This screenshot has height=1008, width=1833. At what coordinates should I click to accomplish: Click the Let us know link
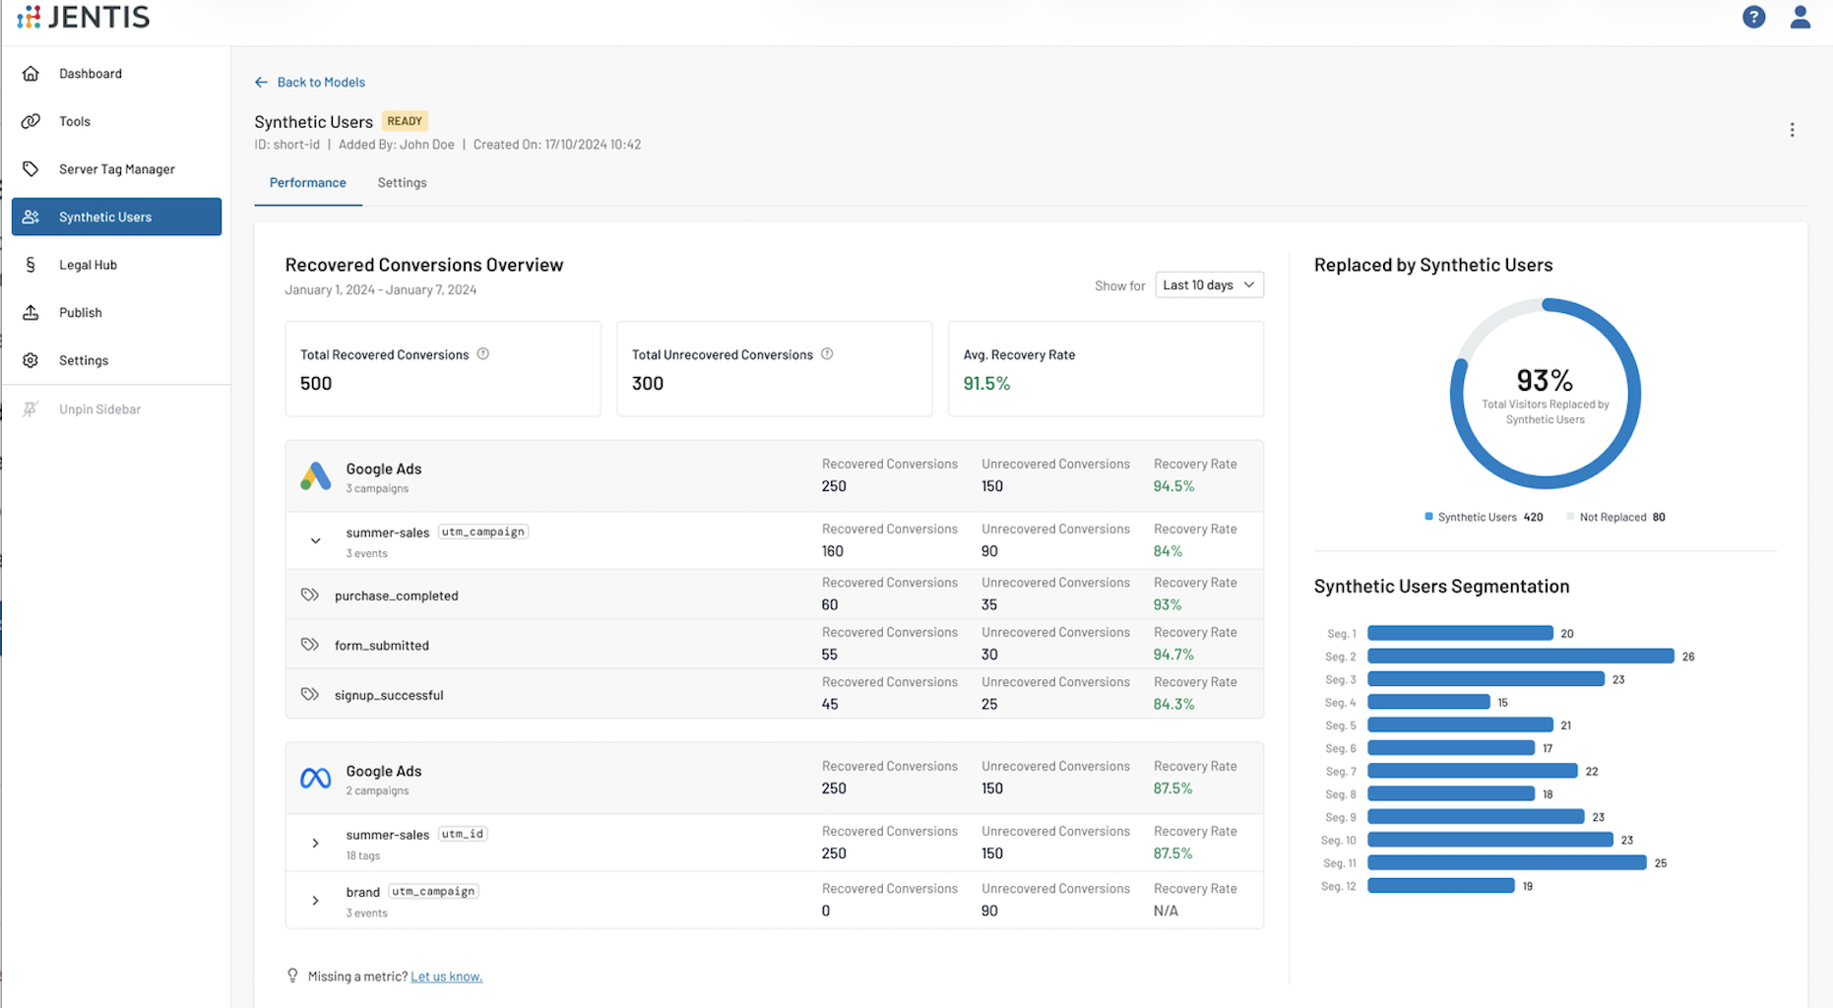[x=446, y=976]
